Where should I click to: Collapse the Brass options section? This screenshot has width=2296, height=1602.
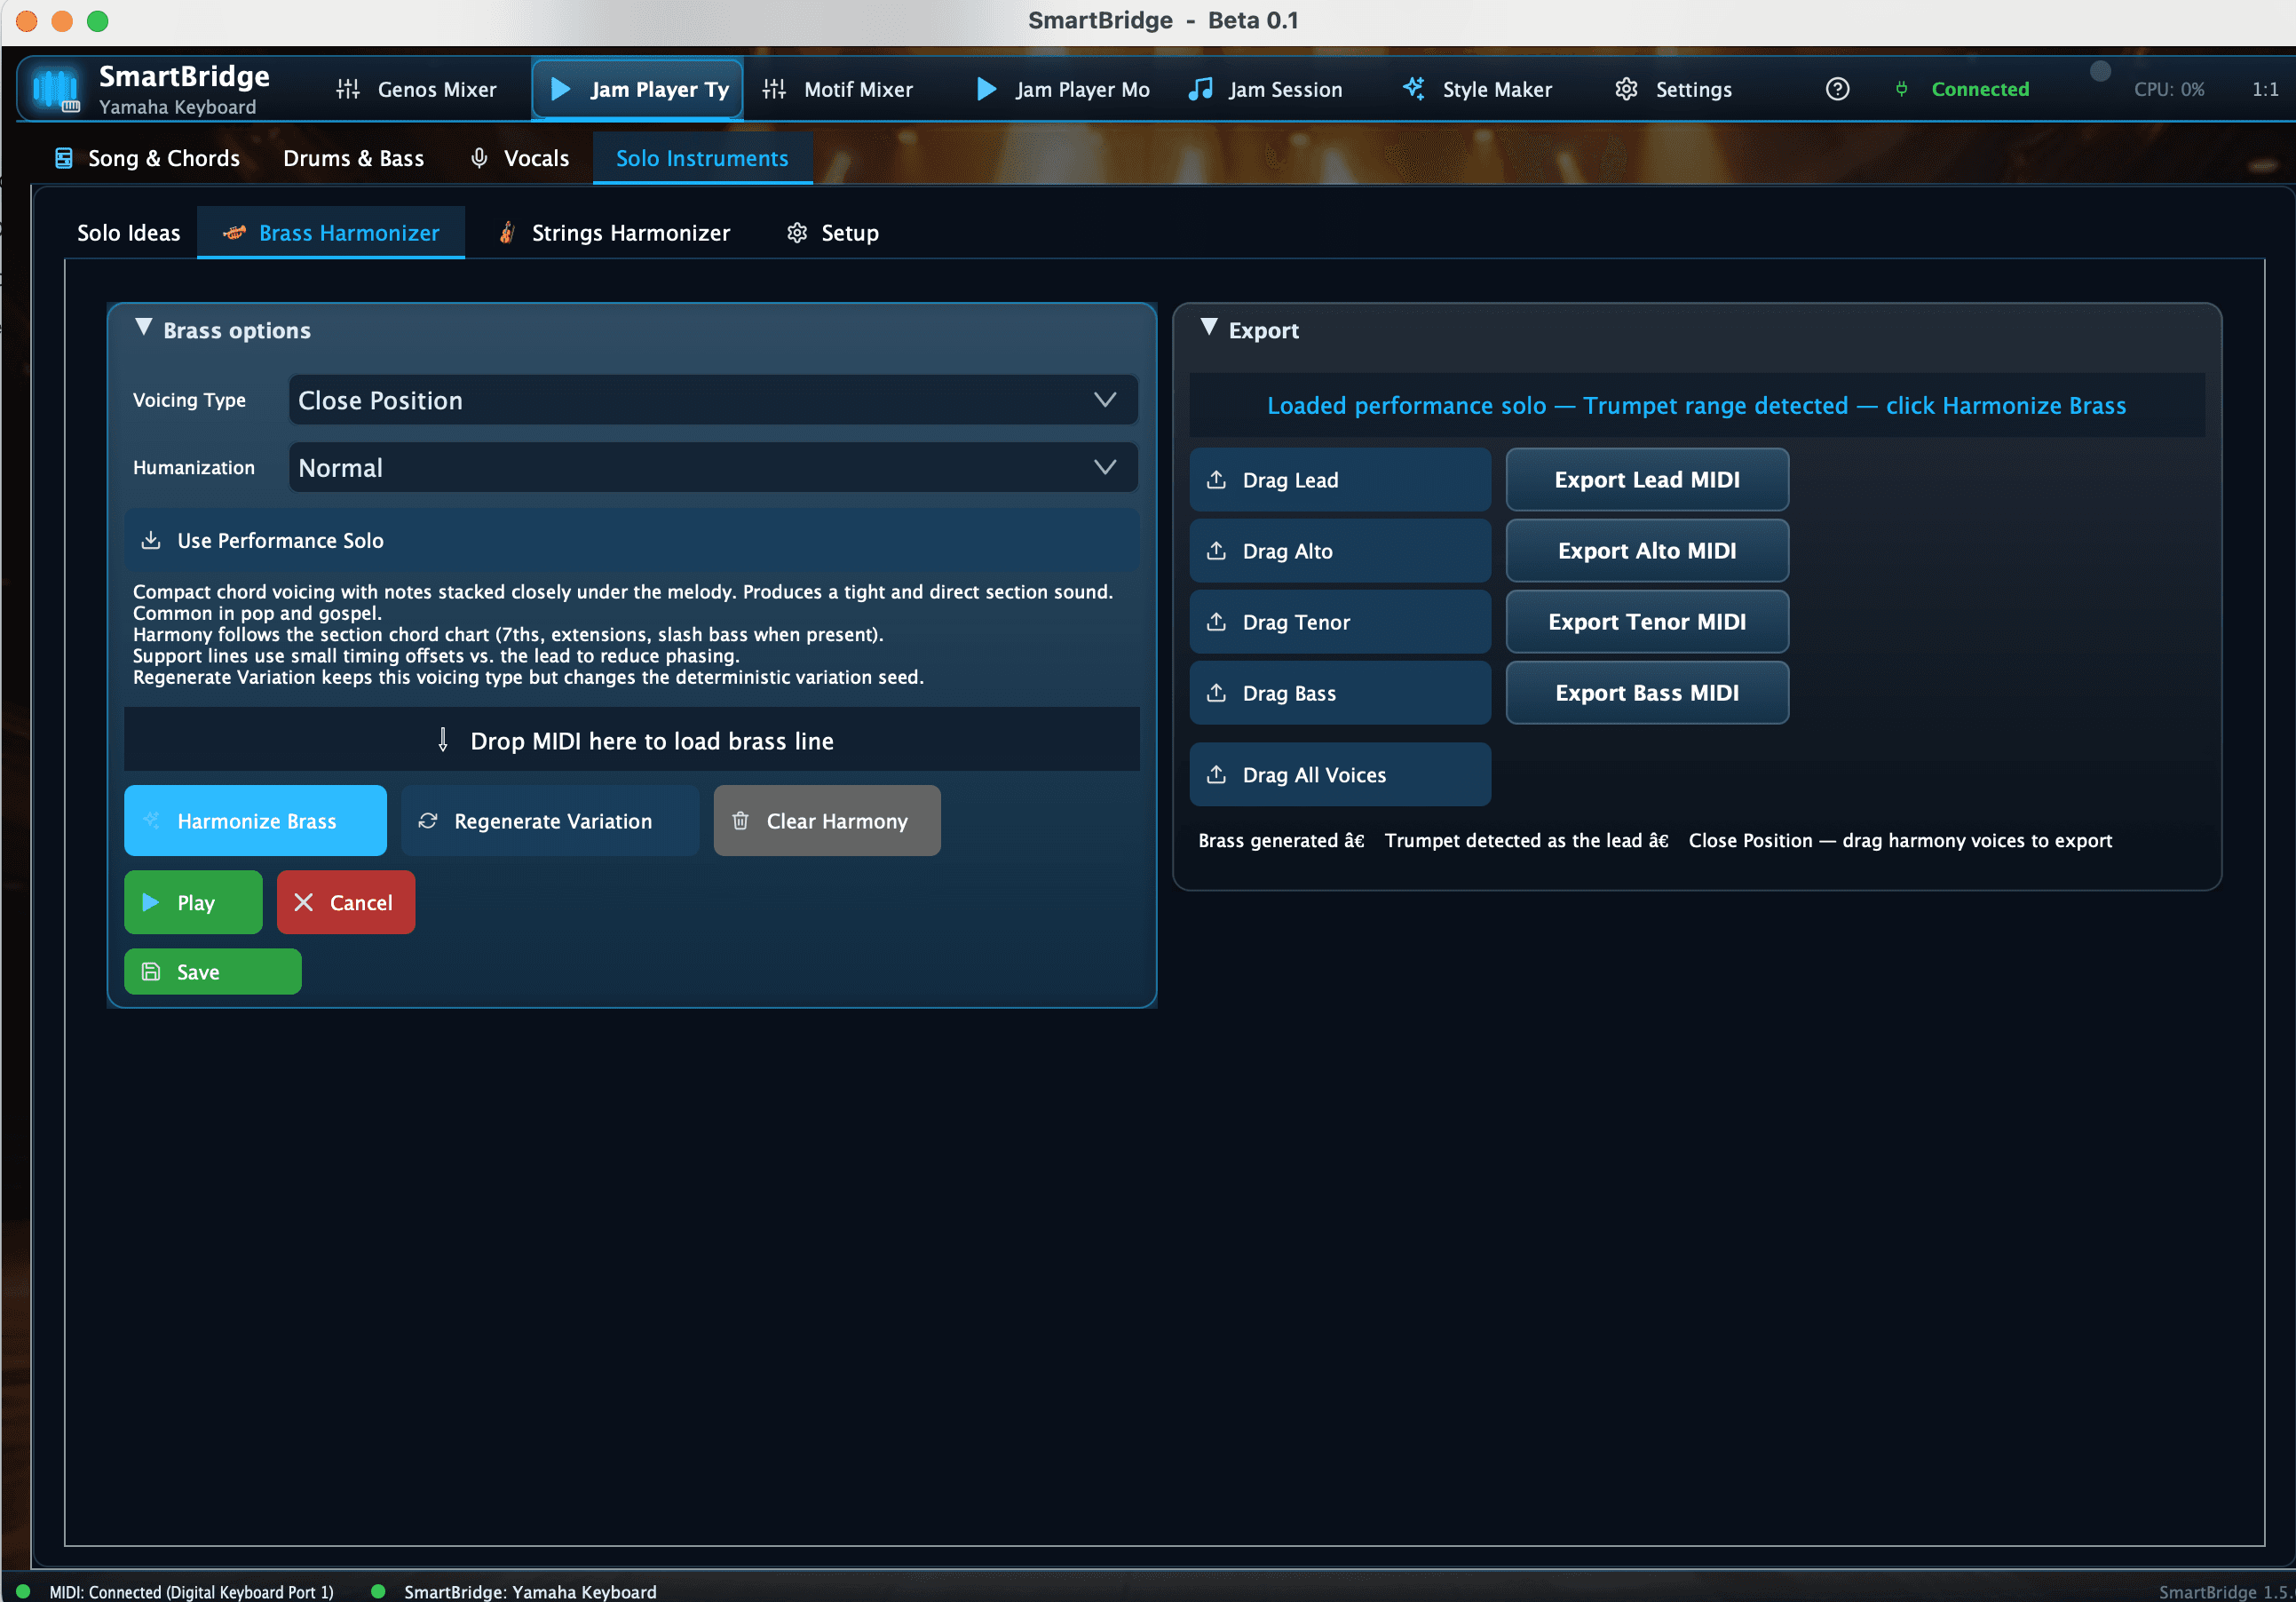point(144,328)
